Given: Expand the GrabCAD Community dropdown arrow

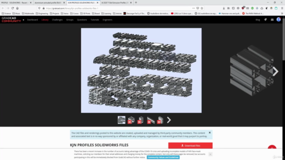Looking at the screenshot, I should coord(23,20).
